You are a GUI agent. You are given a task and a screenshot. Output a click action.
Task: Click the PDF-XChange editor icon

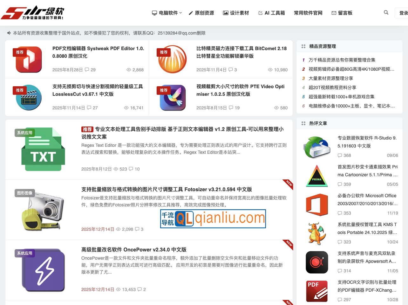(x=316, y=291)
